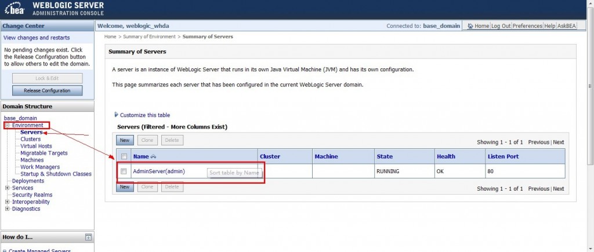Expand the Services tree node

pyautogui.click(x=7, y=188)
